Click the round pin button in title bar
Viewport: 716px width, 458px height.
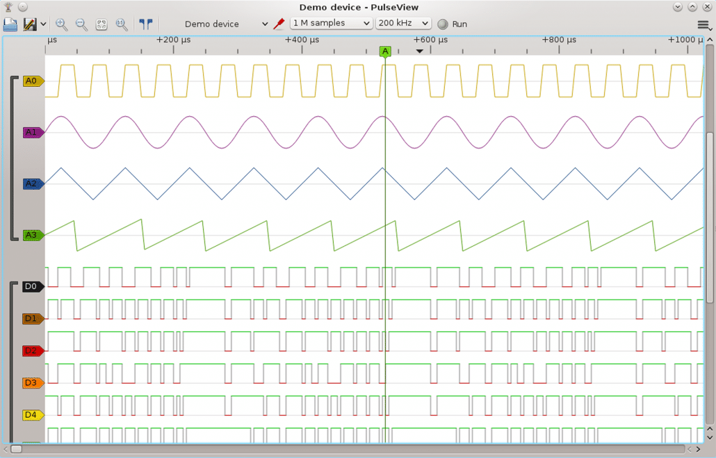click(x=23, y=7)
